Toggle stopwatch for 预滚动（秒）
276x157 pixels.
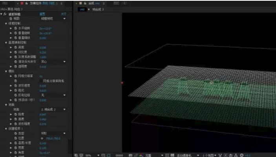tap(16, 100)
